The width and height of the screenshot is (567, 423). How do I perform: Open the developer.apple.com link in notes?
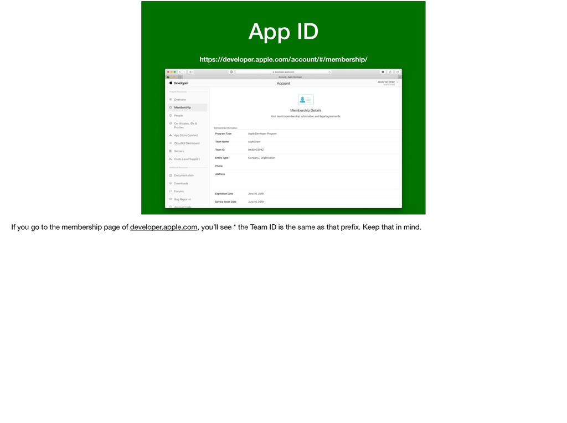point(164,227)
